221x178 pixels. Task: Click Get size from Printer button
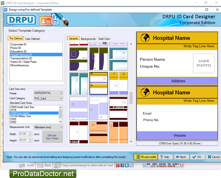pyautogui.click(x=52, y=137)
